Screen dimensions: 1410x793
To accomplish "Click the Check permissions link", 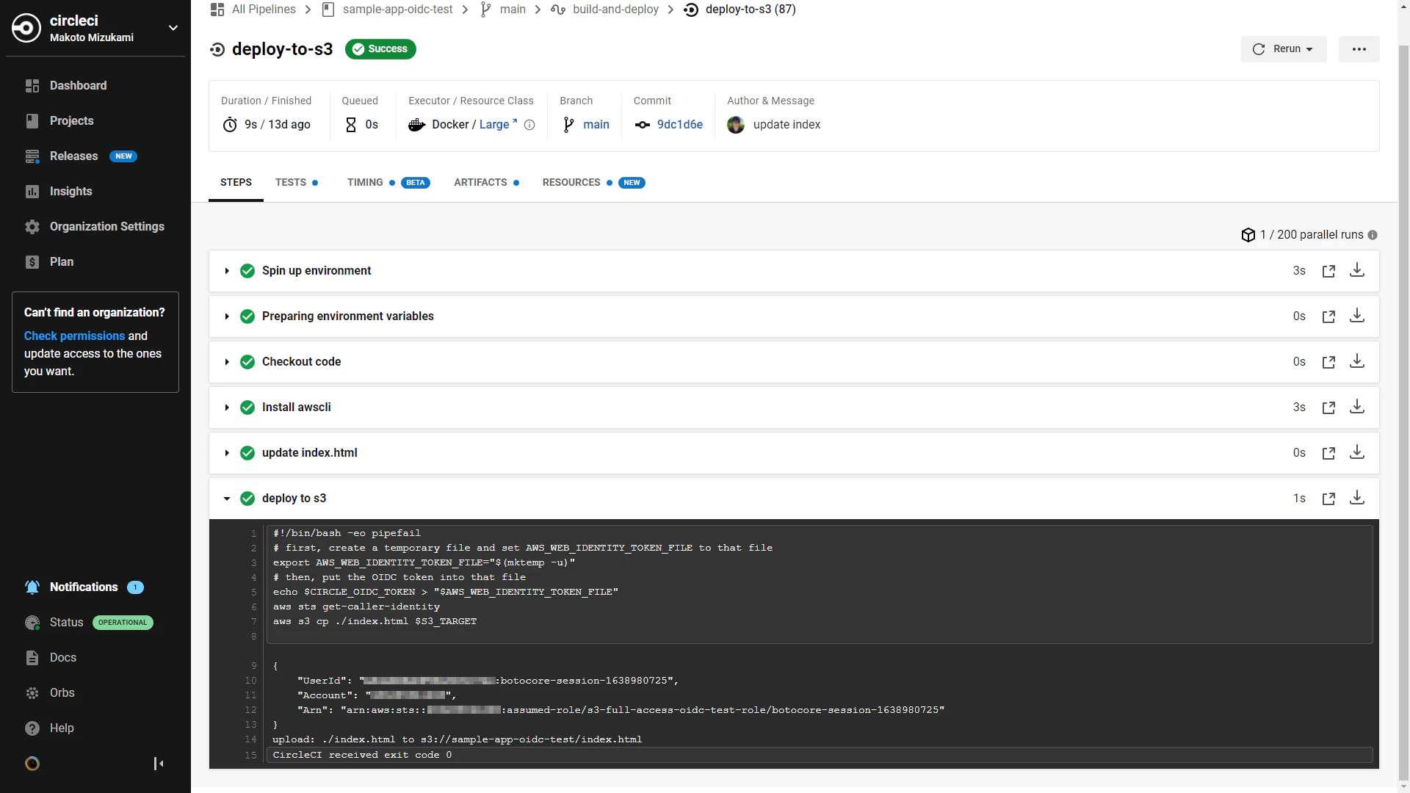I will tap(75, 336).
